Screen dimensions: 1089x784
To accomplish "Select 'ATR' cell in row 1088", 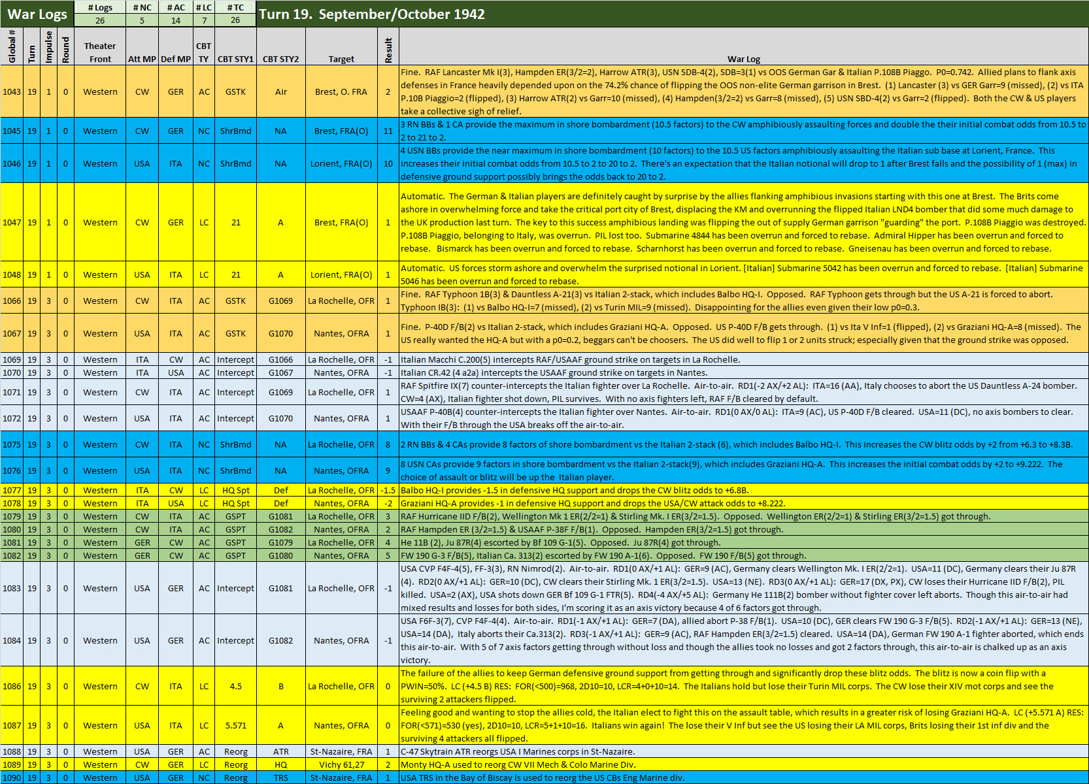I will (x=280, y=751).
